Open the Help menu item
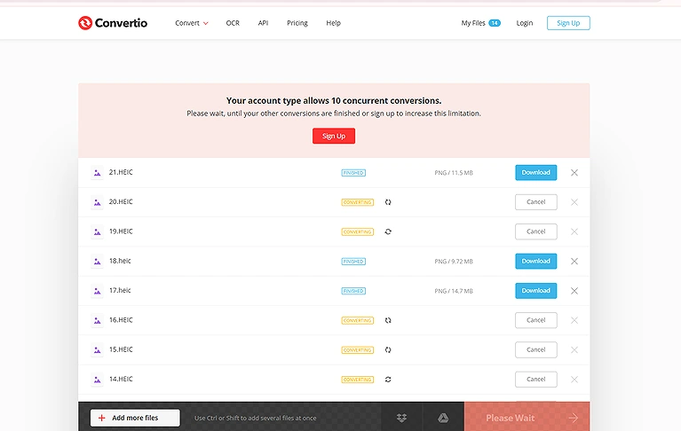Viewport: 681px width, 431px height. 333,23
